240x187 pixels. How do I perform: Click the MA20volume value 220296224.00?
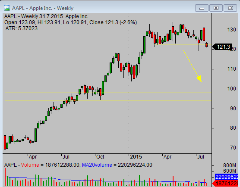click(135, 165)
